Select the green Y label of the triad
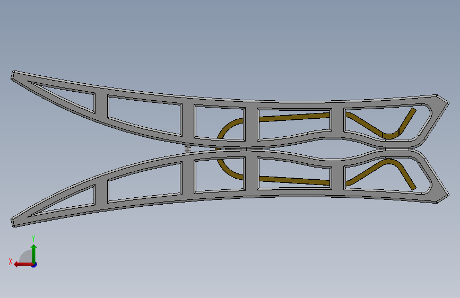This screenshot has width=460, height=298. 33,239
